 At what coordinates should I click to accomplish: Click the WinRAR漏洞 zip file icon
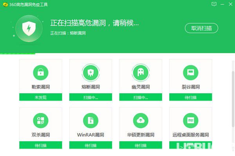(x=90, y=121)
